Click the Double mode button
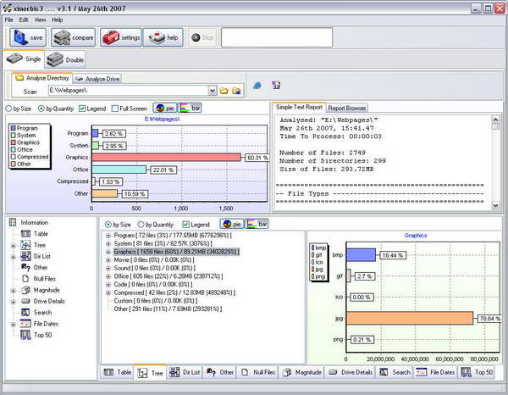The image size is (508, 395). click(x=66, y=59)
